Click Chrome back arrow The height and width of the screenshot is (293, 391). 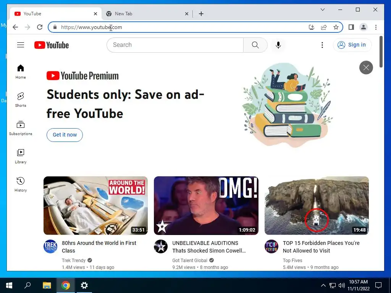click(15, 27)
